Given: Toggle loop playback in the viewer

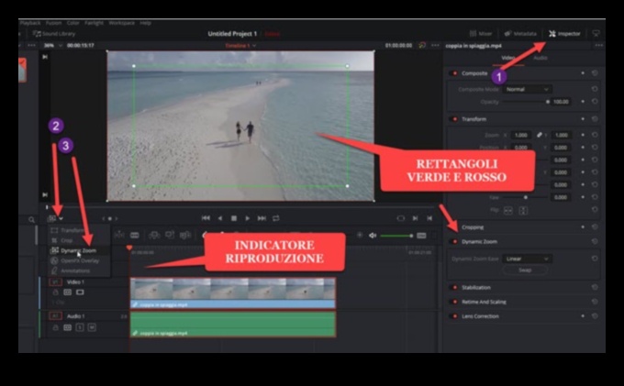Looking at the screenshot, I should pos(277,218).
